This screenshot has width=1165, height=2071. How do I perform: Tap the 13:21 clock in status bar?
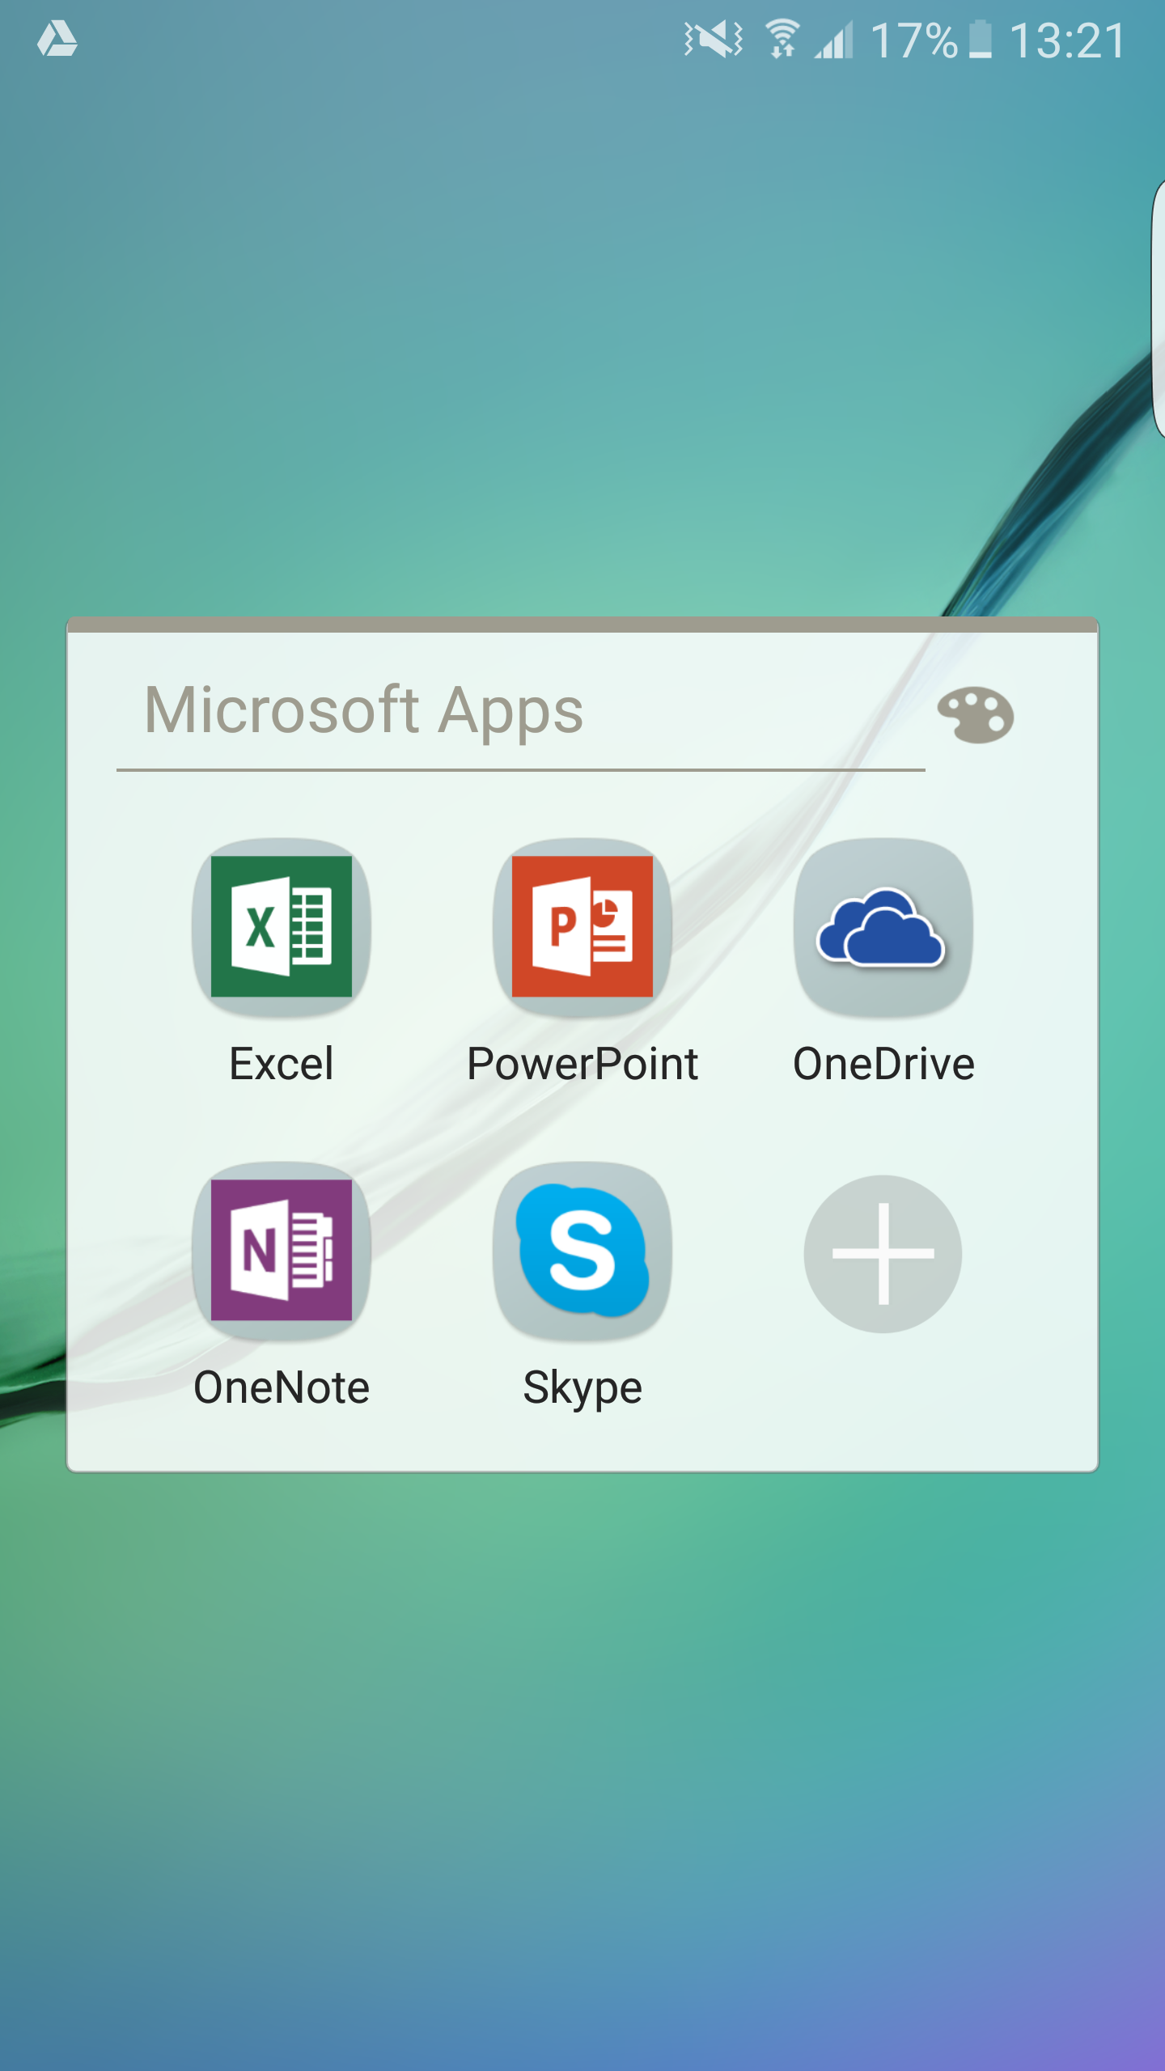(1067, 40)
